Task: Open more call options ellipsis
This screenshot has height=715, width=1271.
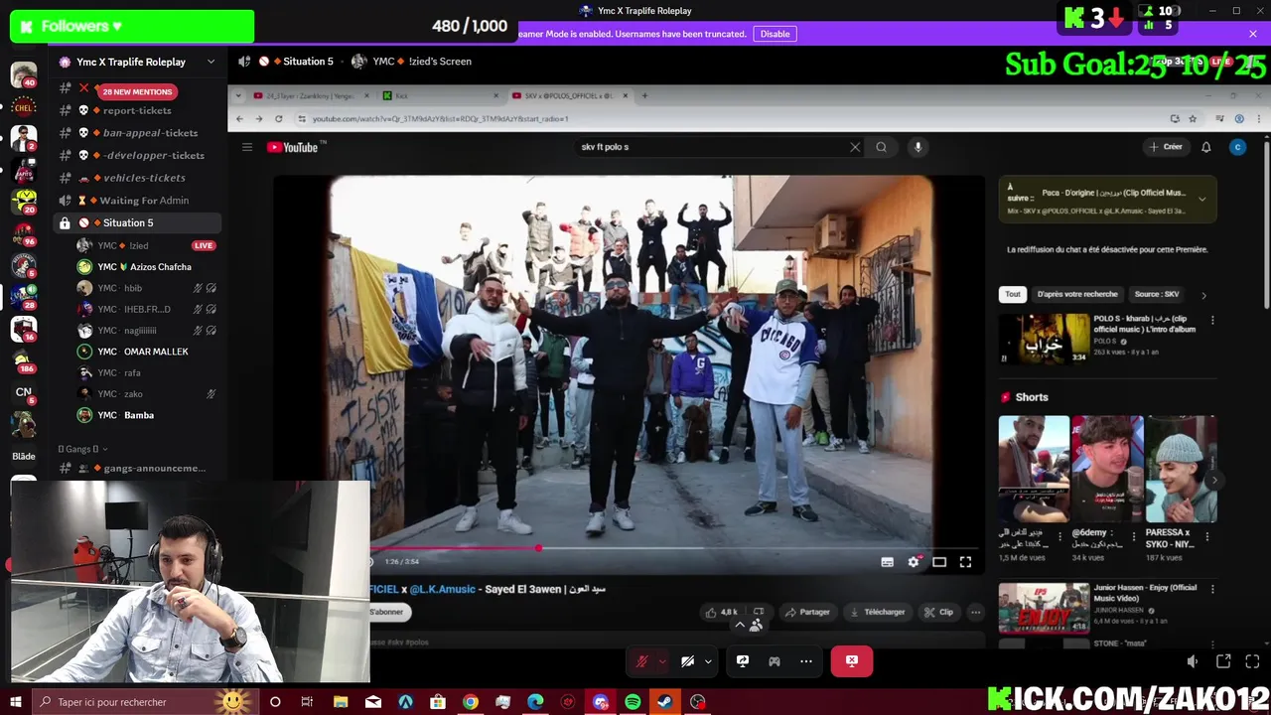Action: [806, 661]
